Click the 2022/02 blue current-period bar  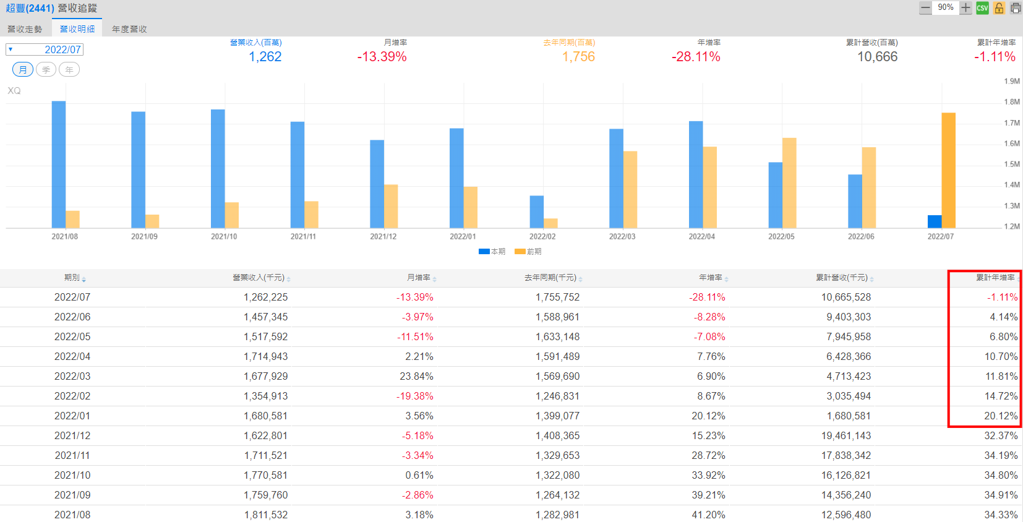coord(536,212)
